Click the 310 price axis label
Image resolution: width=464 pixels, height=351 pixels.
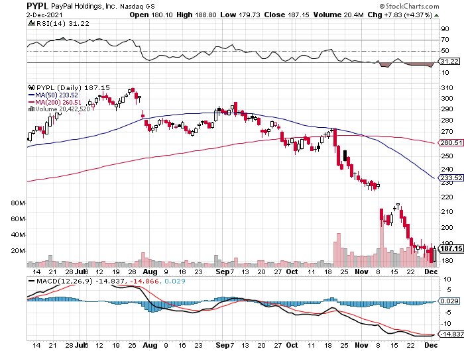pyautogui.click(x=447, y=88)
